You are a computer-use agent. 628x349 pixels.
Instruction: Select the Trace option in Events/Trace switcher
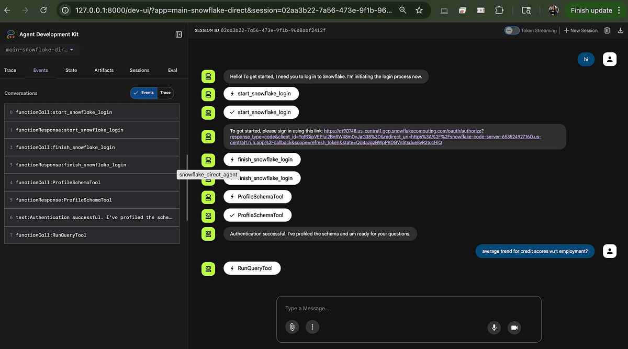coord(165,93)
